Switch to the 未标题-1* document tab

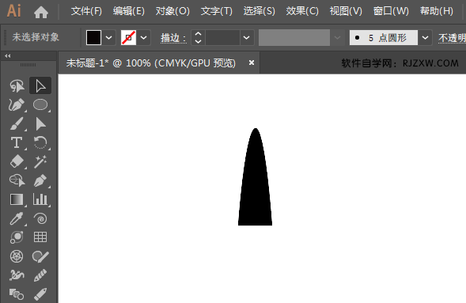151,63
